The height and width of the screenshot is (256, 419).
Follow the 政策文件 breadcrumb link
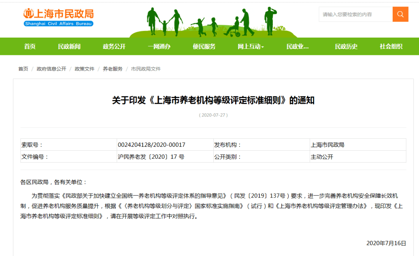pyautogui.click(x=85, y=69)
